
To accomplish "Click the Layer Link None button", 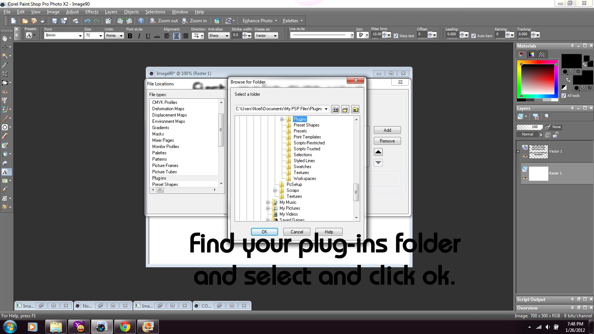I will tap(554, 127).
